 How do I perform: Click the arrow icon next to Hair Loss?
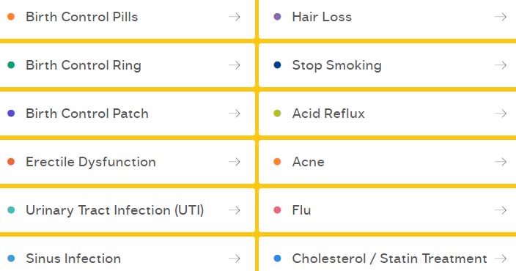coord(501,17)
